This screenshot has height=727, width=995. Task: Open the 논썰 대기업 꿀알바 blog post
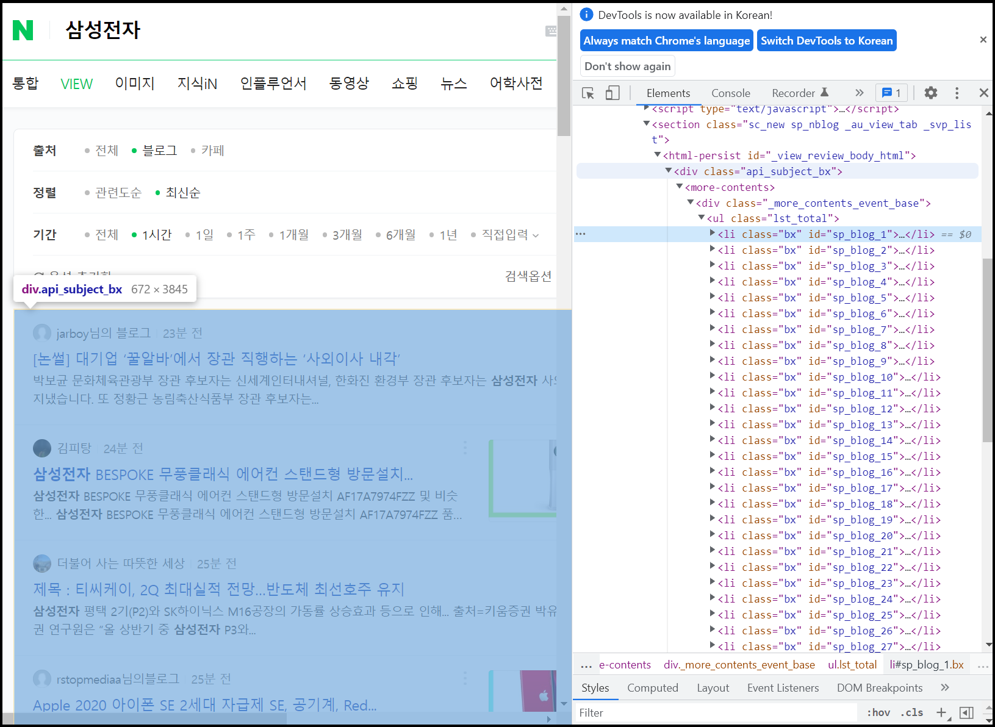[x=217, y=359]
